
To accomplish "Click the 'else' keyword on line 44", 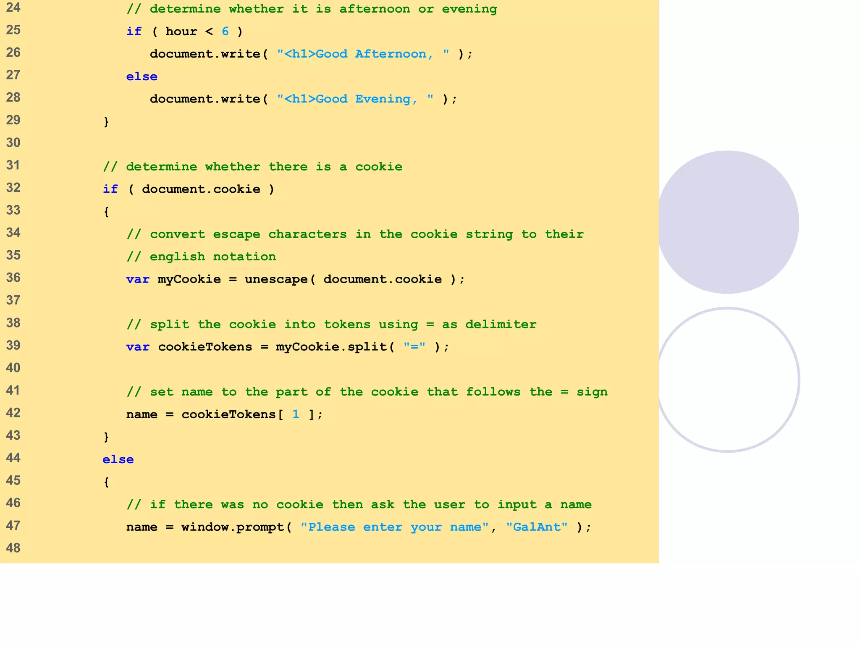I will [x=118, y=459].
